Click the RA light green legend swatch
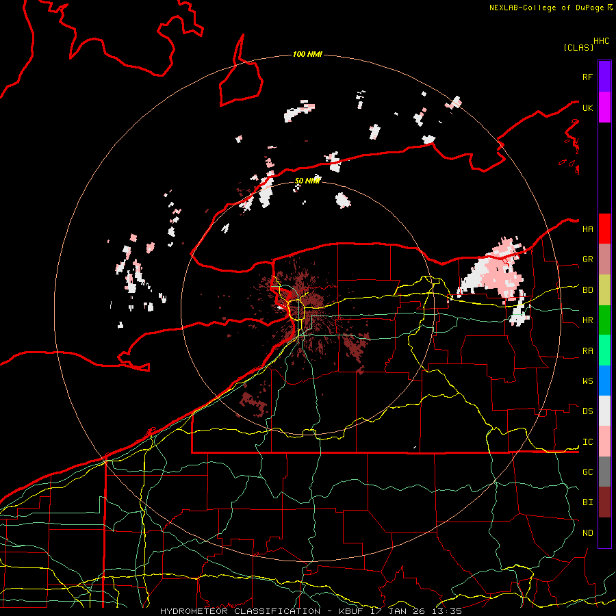The height and width of the screenshot is (616, 616). click(x=604, y=350)
